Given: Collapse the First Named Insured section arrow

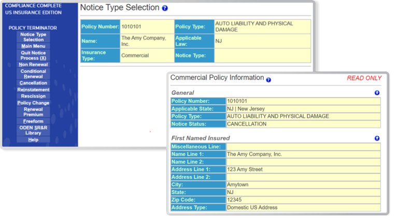Looking at the screenshot, I should pos(377,138).
